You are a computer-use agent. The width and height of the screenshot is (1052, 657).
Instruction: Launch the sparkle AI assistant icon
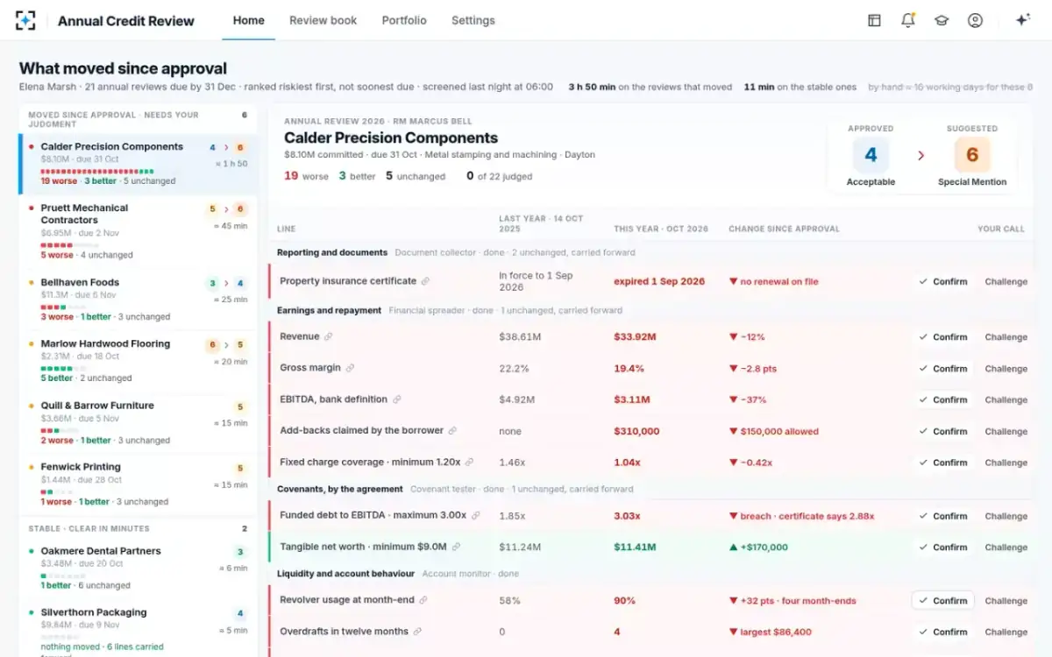1022,20
